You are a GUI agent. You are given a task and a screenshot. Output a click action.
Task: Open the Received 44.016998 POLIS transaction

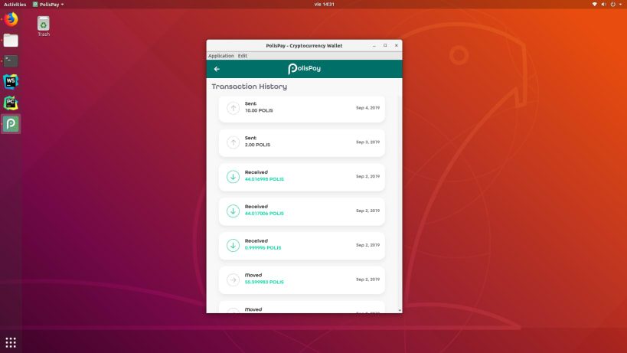click(302, 177)
